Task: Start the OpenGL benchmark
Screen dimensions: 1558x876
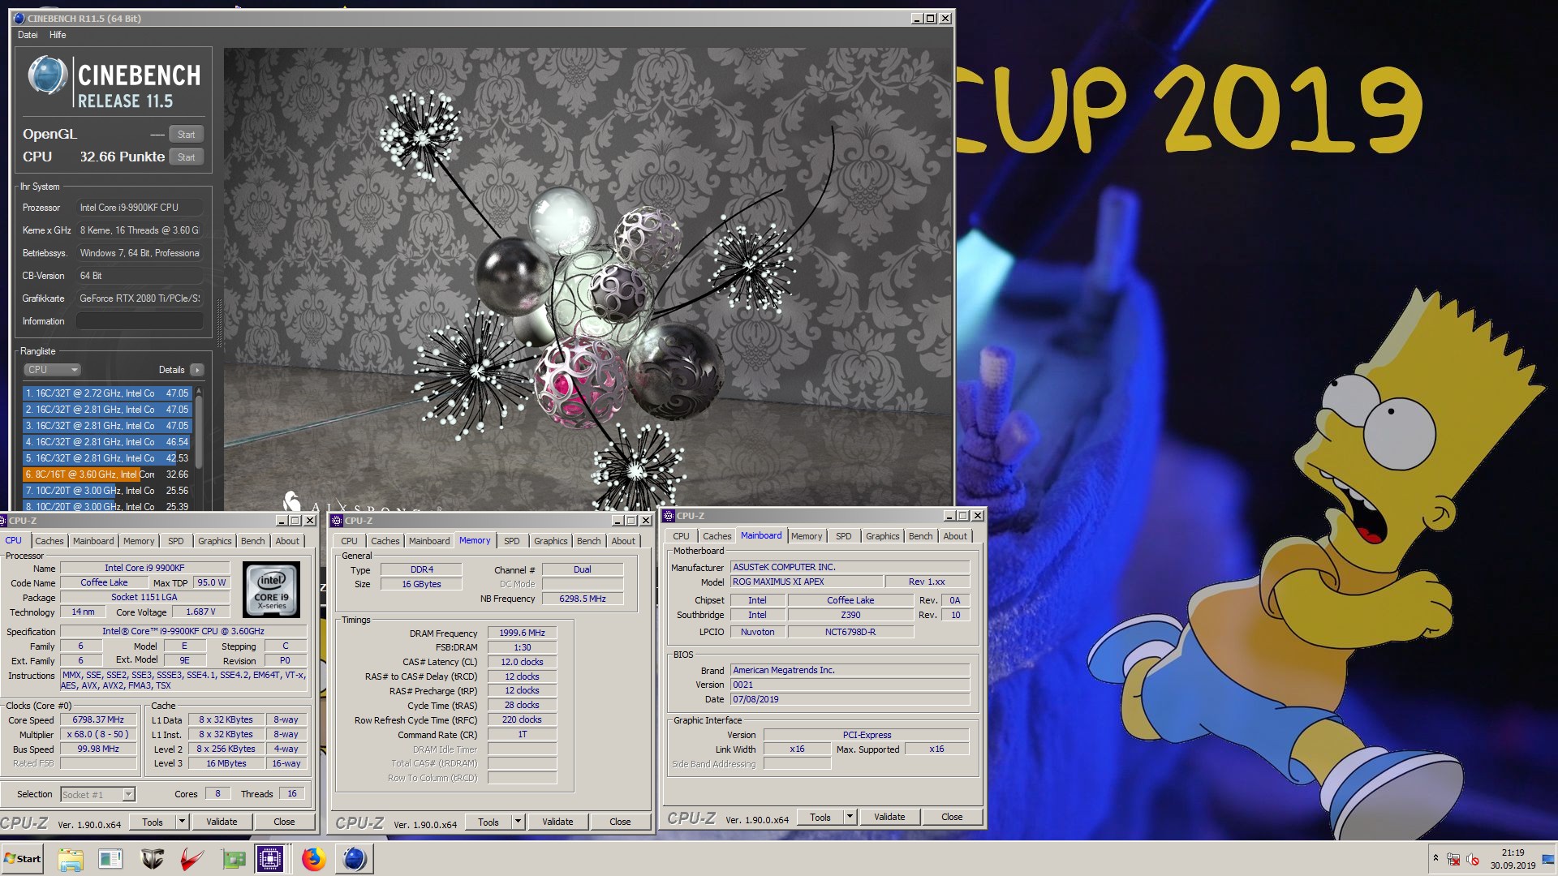Action: pyautogui.click(x=187, y=135)
